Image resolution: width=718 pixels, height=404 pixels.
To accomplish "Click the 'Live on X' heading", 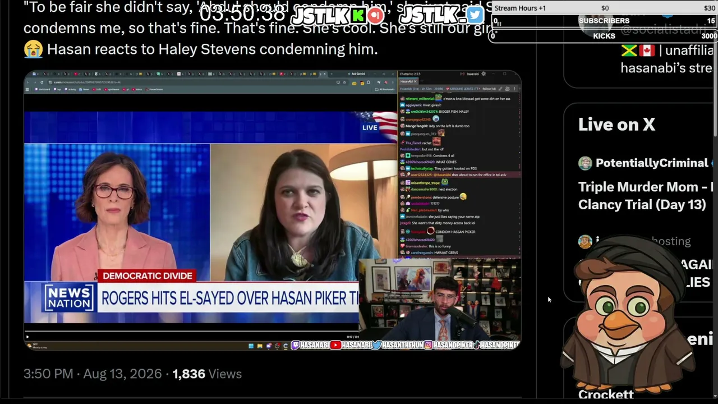I will tap(616, 125).
